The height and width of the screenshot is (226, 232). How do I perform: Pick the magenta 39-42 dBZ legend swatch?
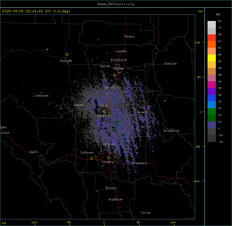(x=212, y=85)
